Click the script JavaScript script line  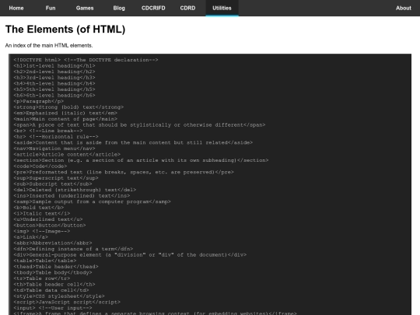point(67,302)
